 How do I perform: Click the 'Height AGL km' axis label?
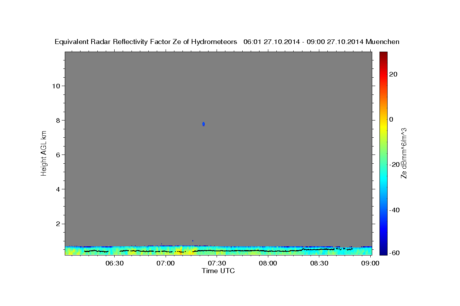click(44, 153)
